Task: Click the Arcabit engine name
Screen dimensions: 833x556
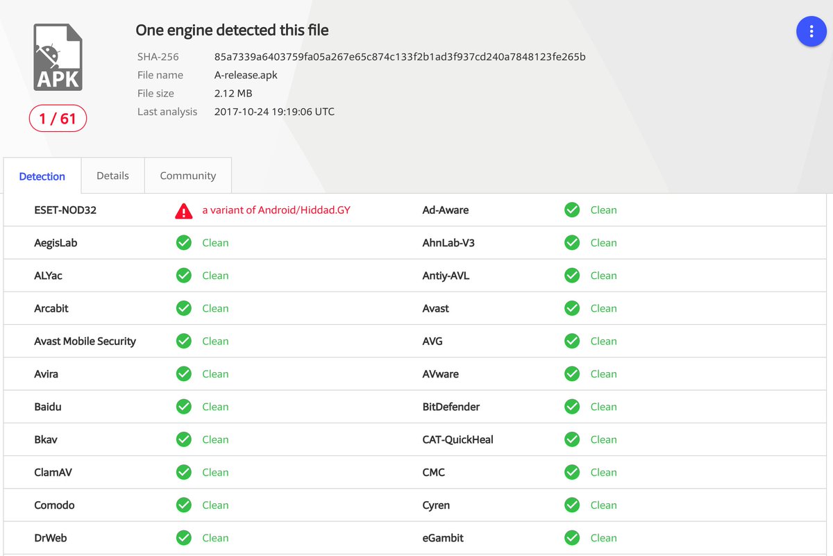Action: point(51,308)
